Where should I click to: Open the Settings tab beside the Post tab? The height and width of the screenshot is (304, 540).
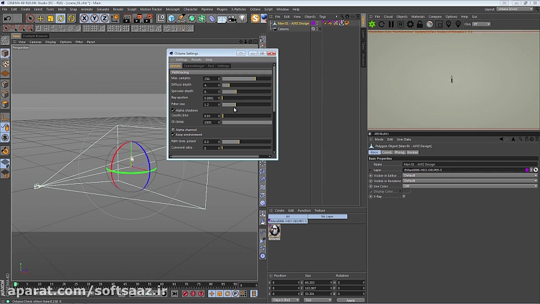point(223,66)
